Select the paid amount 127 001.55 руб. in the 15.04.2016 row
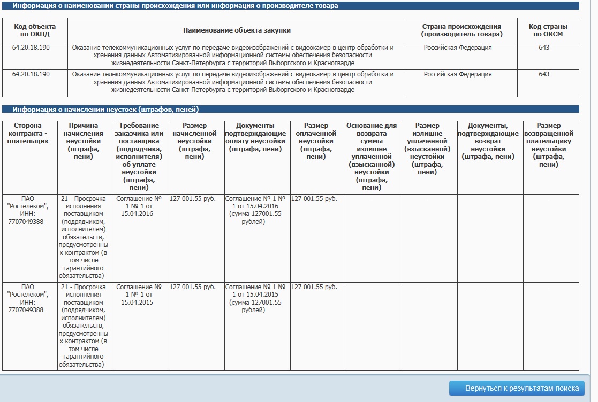 314,199
